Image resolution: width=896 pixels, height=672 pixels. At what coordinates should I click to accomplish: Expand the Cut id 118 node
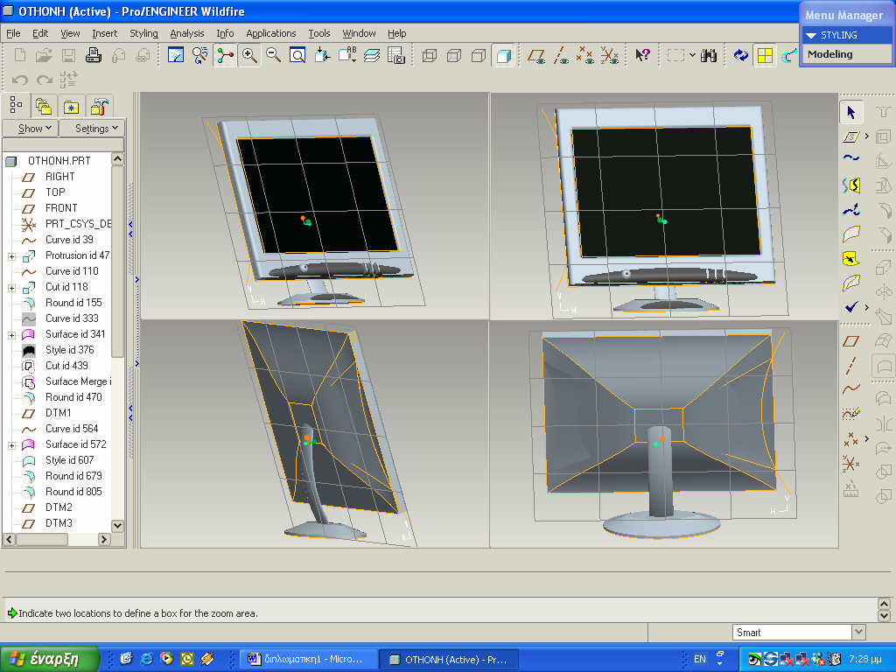tap(11, 288)
